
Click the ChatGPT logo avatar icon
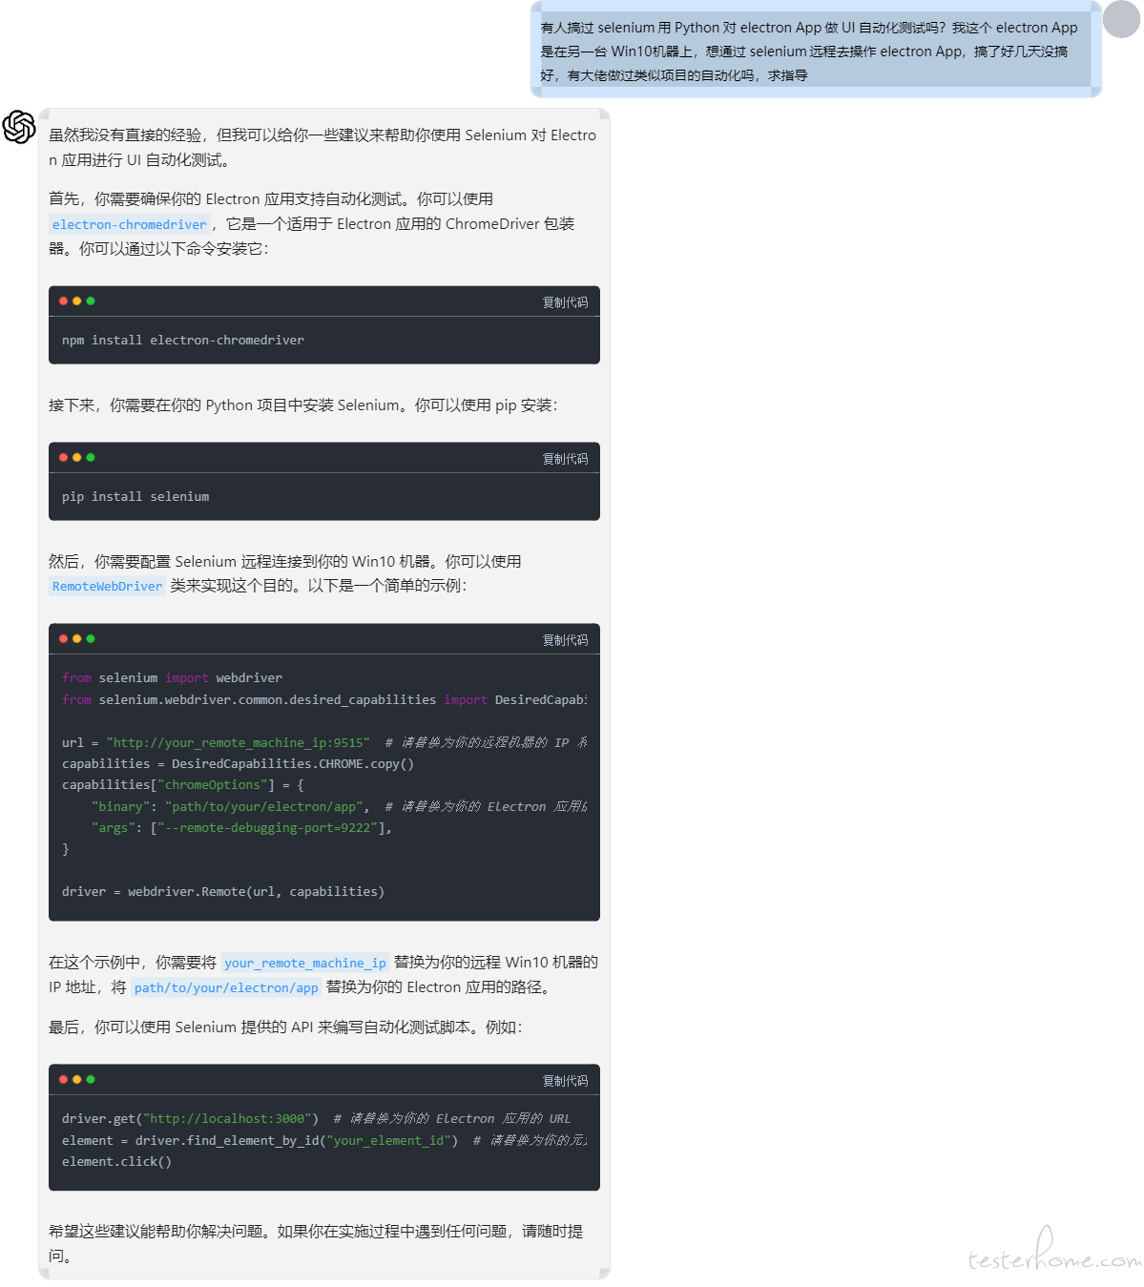coord(19,127)
